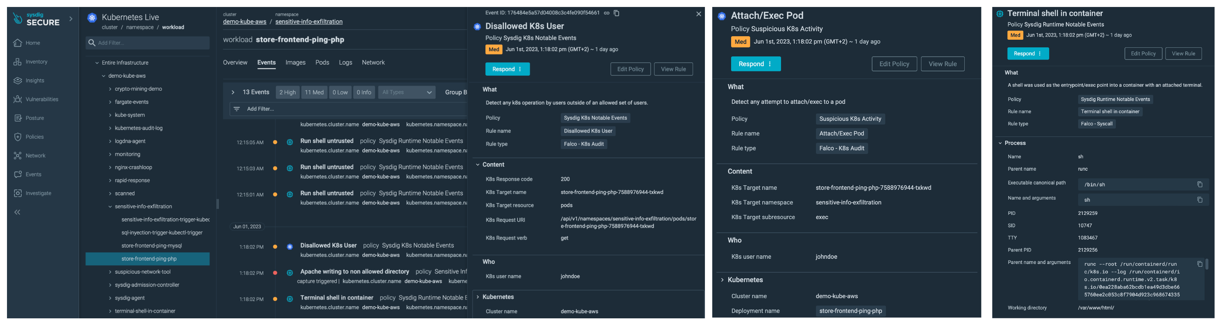Copy the Name and arguments value sh

coord(1200,200)
